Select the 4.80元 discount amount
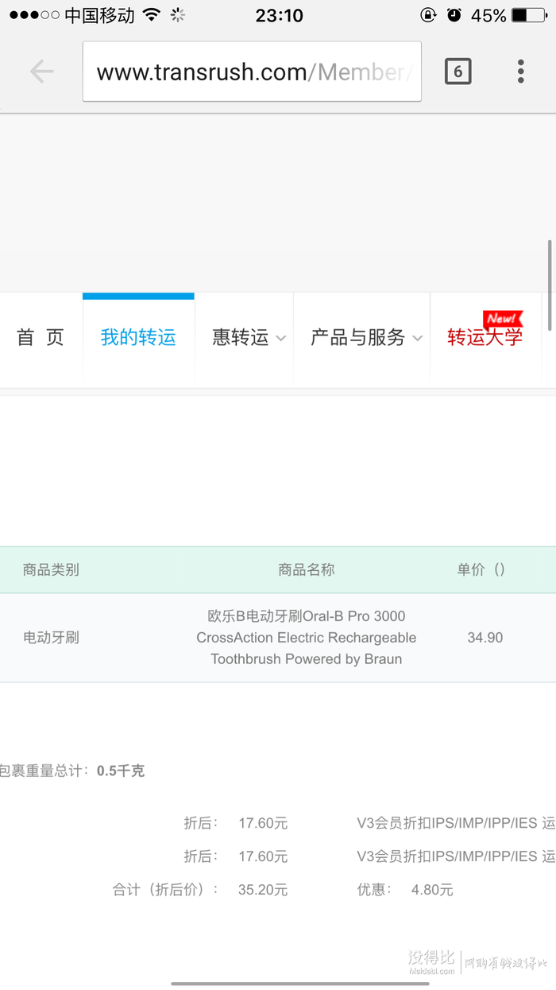The width and height of the screenshot is (556, 990). pos(432,890)
